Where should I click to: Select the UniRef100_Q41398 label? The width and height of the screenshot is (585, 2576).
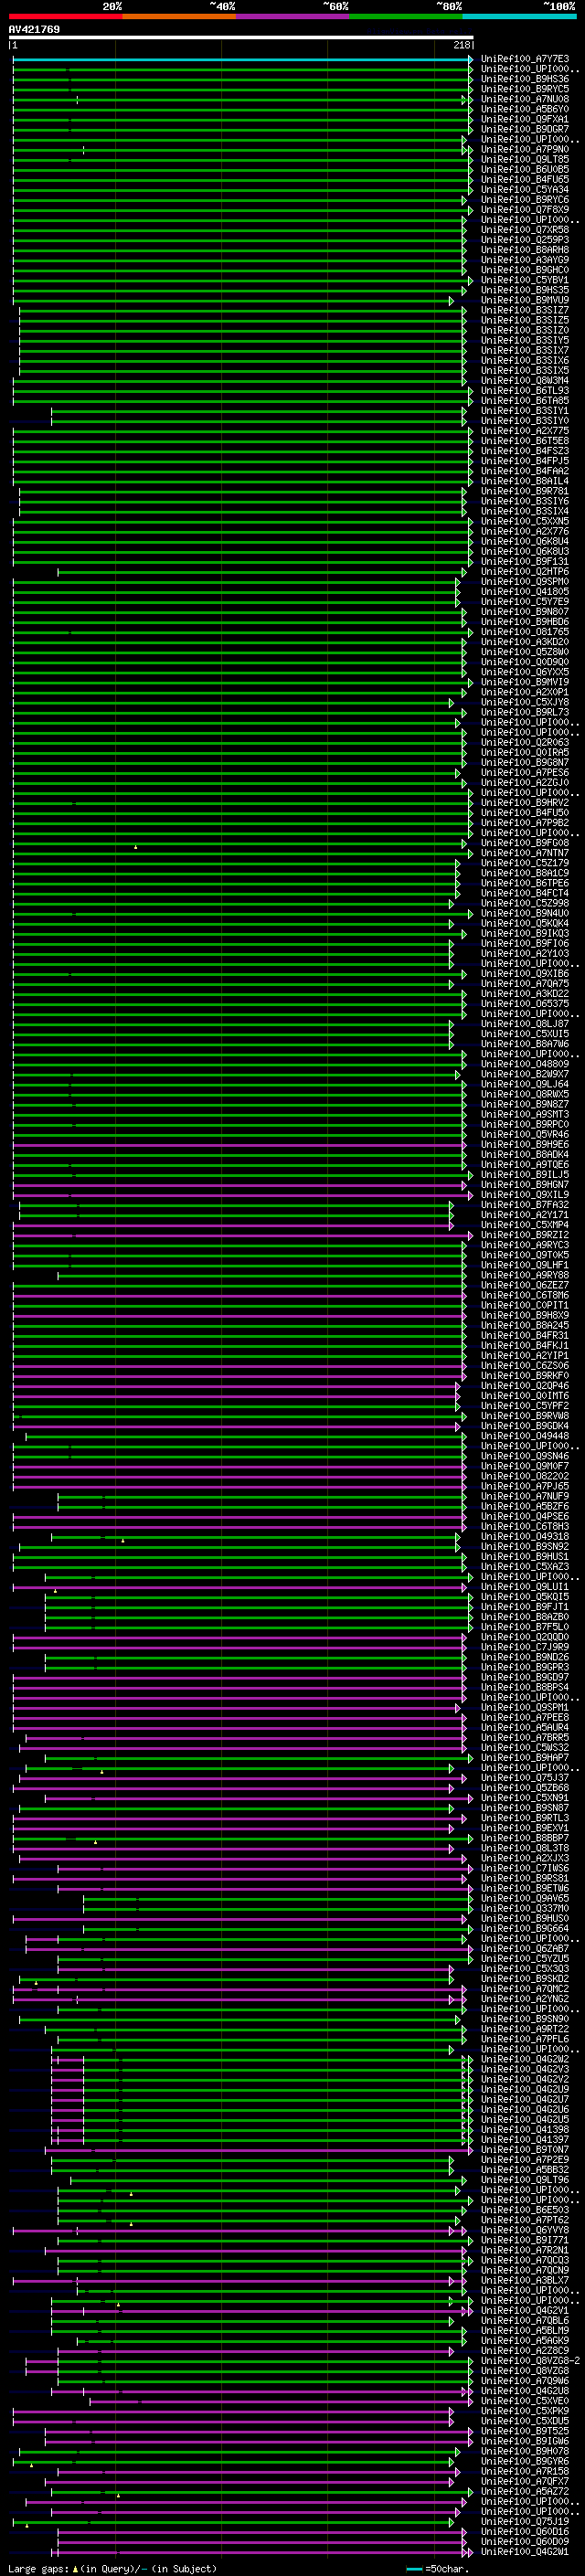click(525, 2129)
